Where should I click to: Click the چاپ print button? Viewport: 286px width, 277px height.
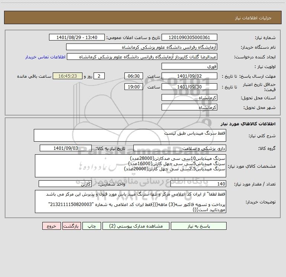pyautogui.click(x=92, y=226)
